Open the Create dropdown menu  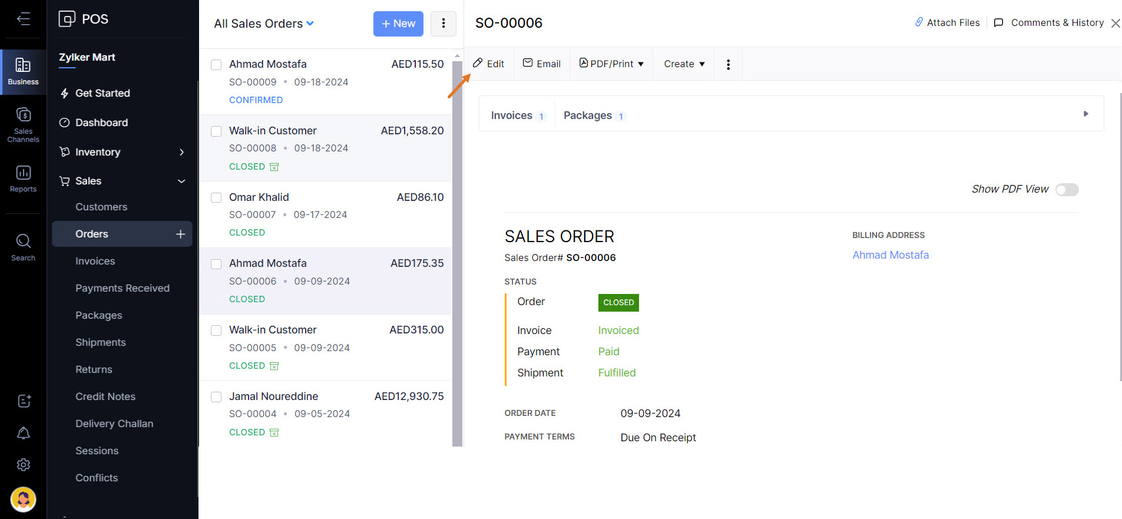(684, 64)
